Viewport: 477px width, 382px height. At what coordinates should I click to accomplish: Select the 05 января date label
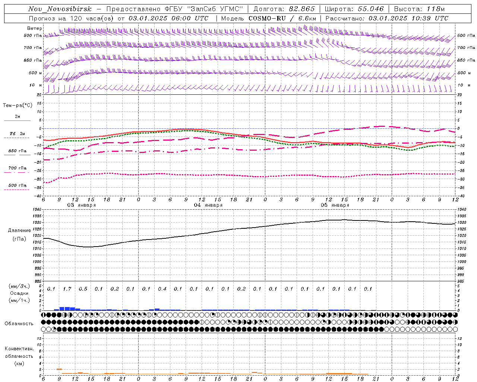pyautogui.click(x=335, y=205)
